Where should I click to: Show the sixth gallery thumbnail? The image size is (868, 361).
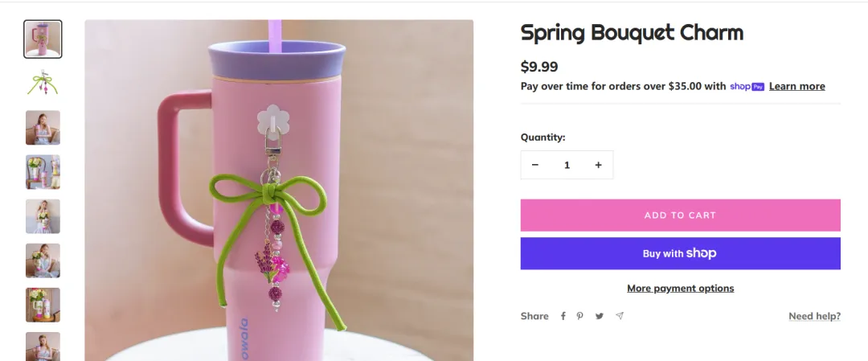point(43,260)
